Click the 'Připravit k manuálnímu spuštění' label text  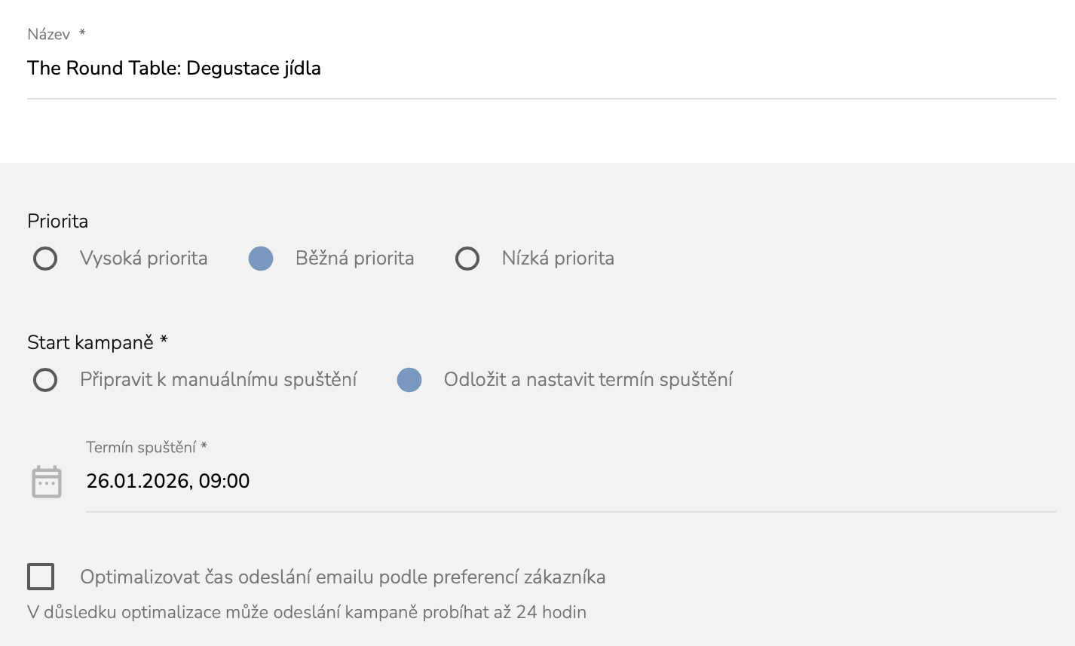(x=219, y=380)
